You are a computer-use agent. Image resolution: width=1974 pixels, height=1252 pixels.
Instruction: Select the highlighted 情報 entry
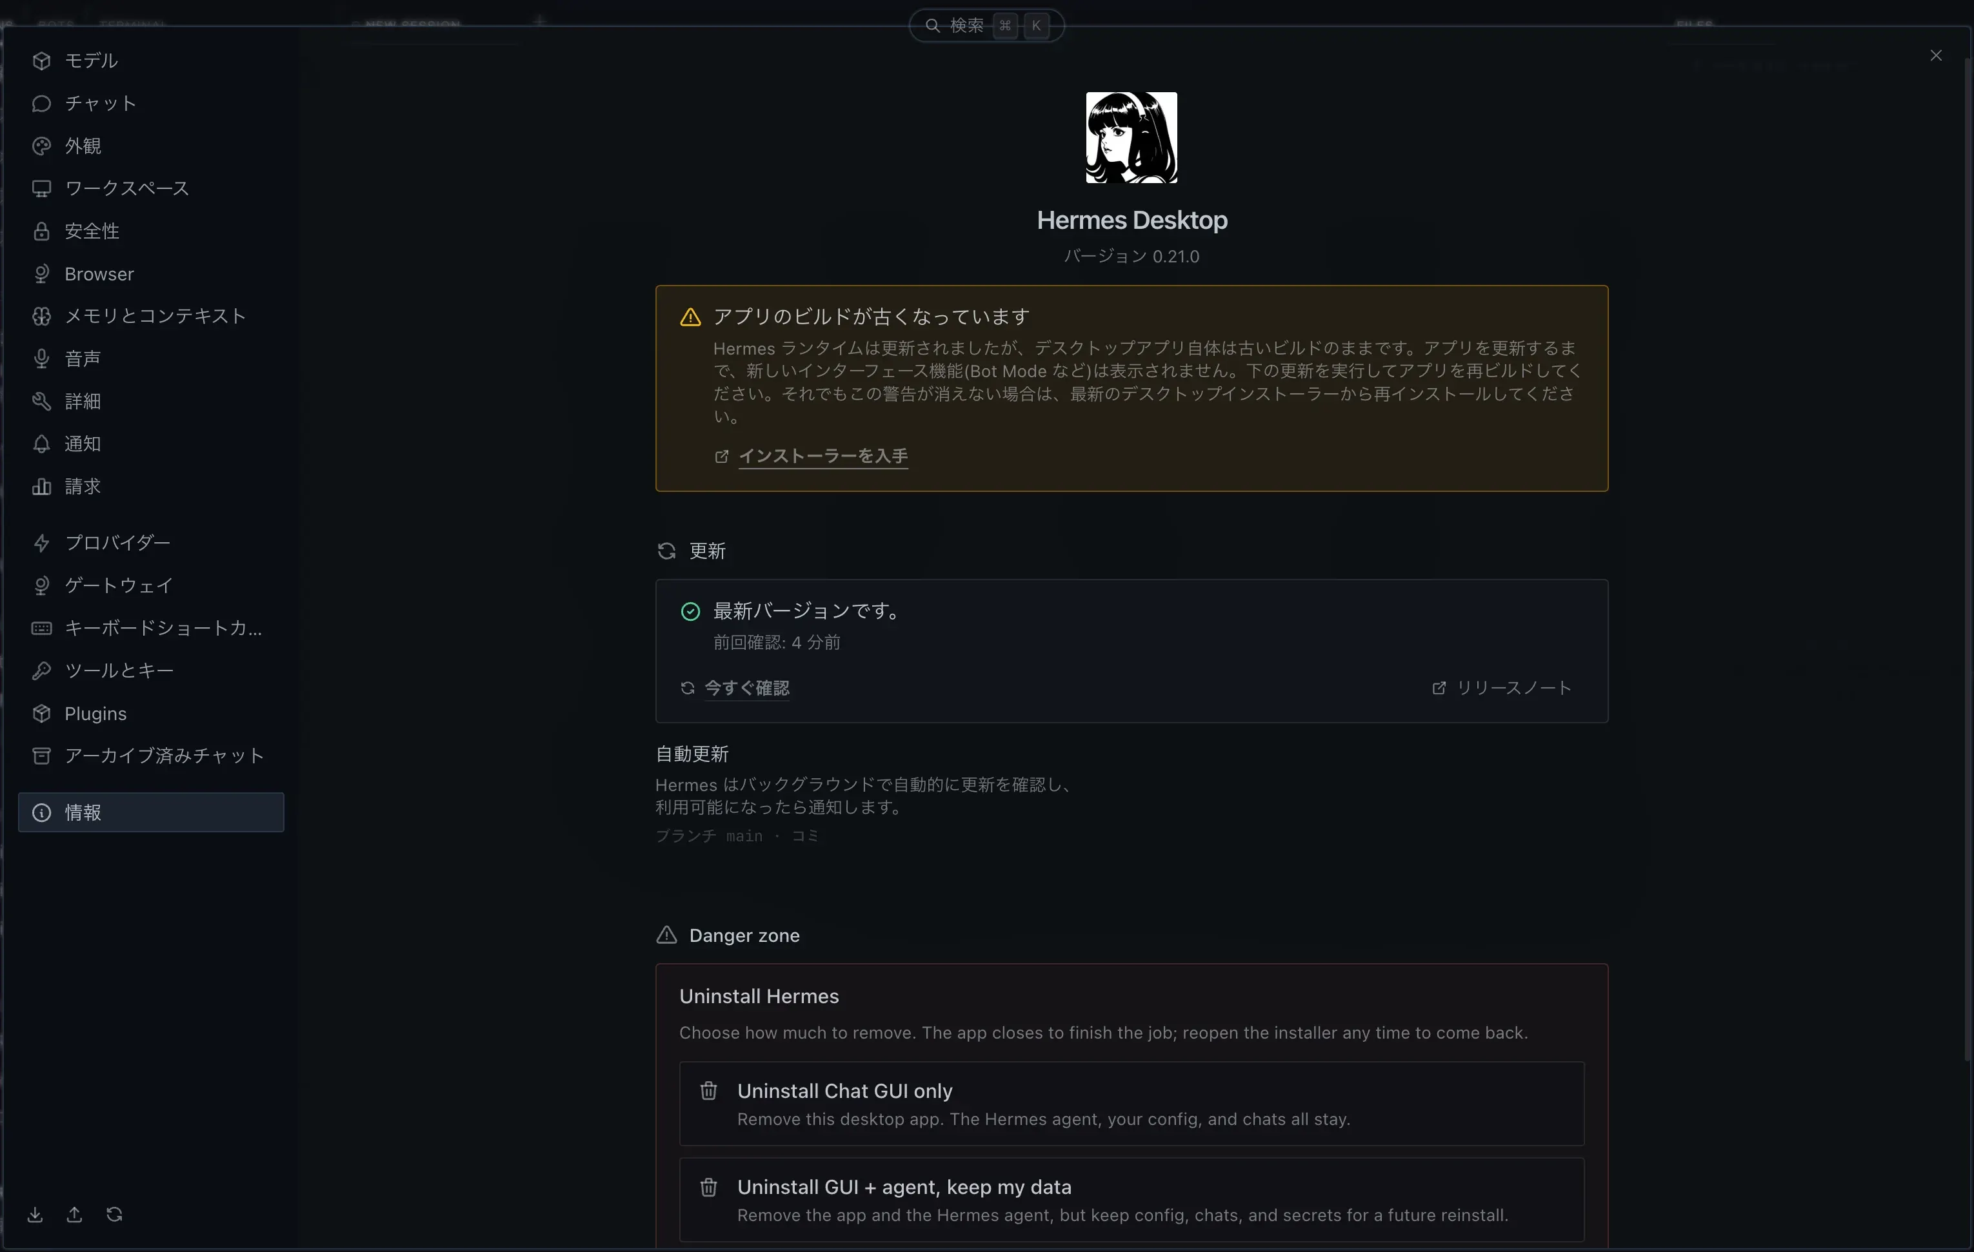pos(151,812)
